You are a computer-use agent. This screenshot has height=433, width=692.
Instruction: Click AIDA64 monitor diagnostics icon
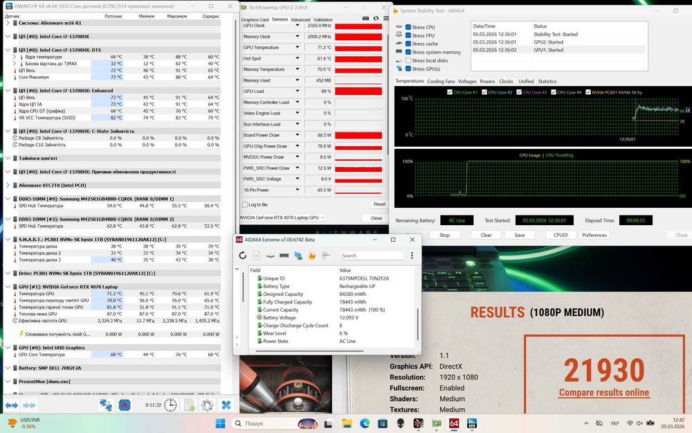[x=298, y=256]
